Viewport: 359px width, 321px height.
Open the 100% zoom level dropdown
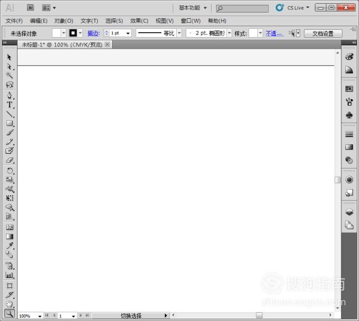pyautogui.click(x=40, y=316)
